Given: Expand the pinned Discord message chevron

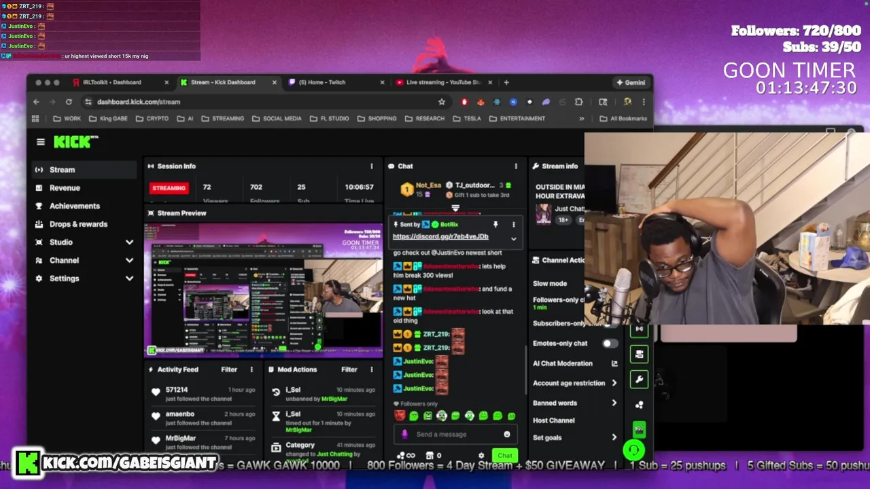Looking at the screenshot, I should coord(513,239).
